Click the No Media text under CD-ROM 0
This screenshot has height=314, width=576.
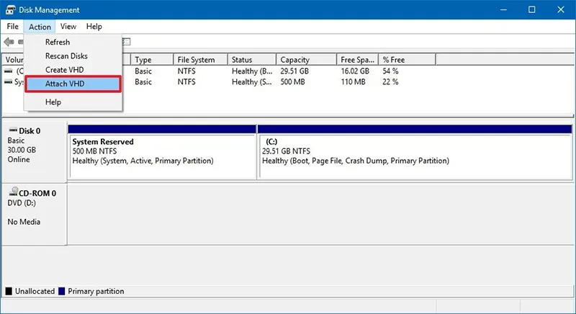24,222
